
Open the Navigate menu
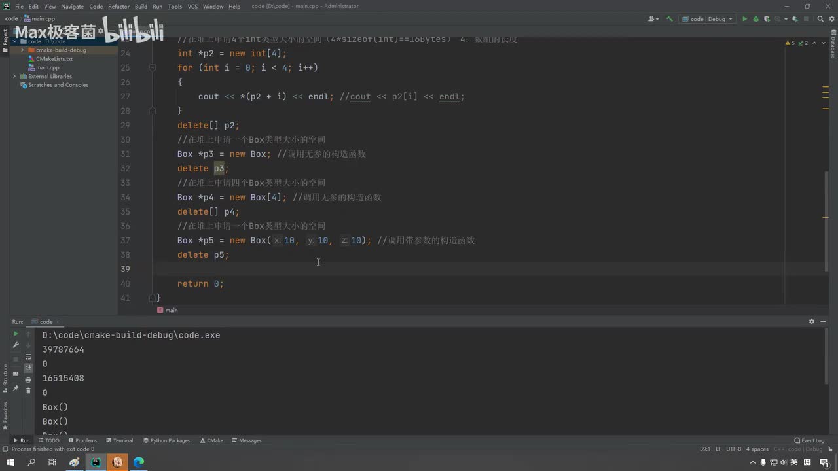[x=72, y=6]
